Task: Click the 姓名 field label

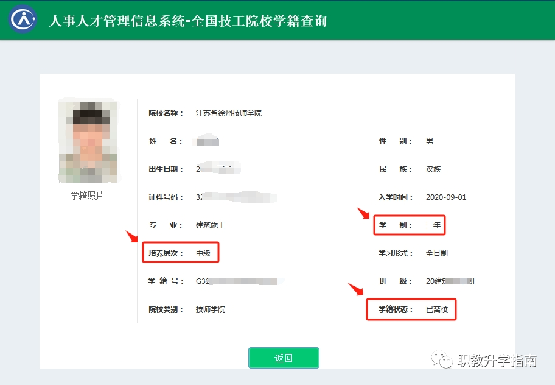Action: point(166,141)
